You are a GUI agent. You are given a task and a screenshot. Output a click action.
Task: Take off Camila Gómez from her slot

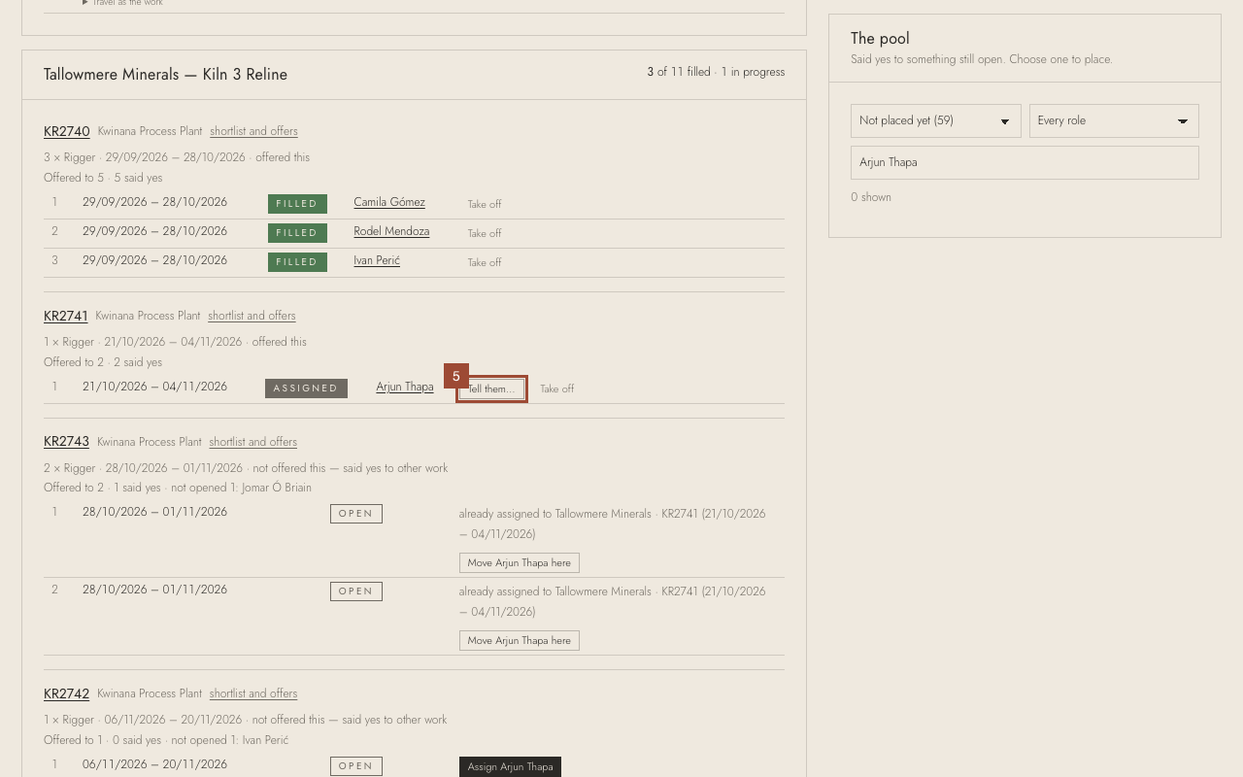coord(485,204)
